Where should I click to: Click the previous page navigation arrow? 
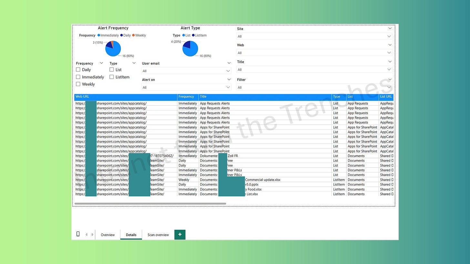pos(86,234)
